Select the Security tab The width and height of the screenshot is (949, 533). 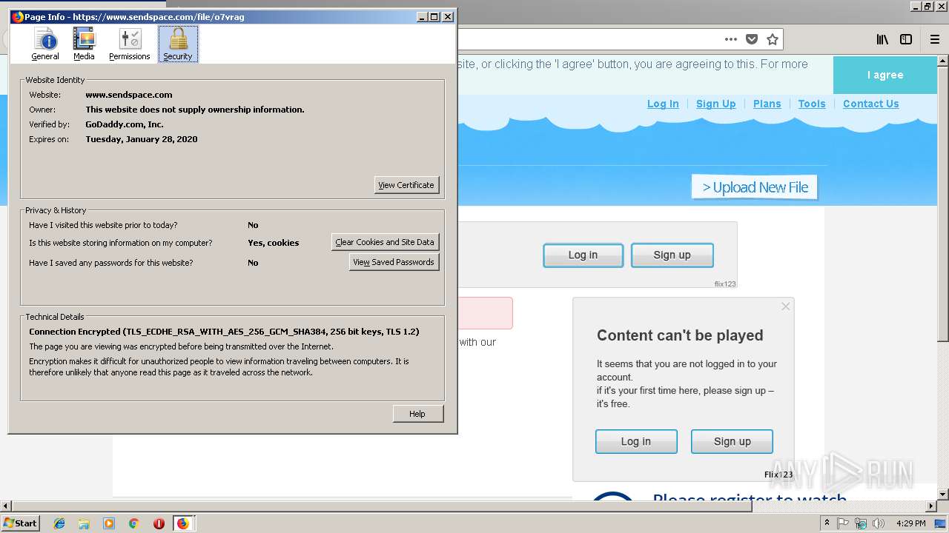178,44
